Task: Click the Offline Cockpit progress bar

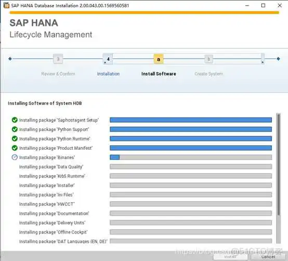Action: (x=191, y=232)
